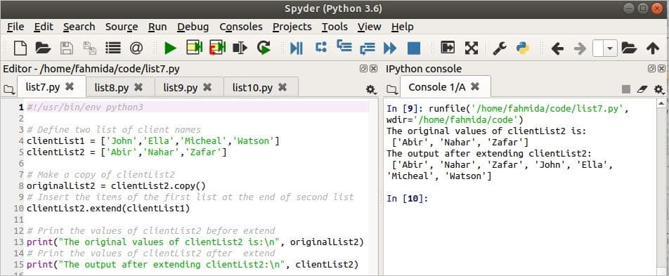
Task: Open editor pane options gear menu
Action: click(x=371, y=89)
